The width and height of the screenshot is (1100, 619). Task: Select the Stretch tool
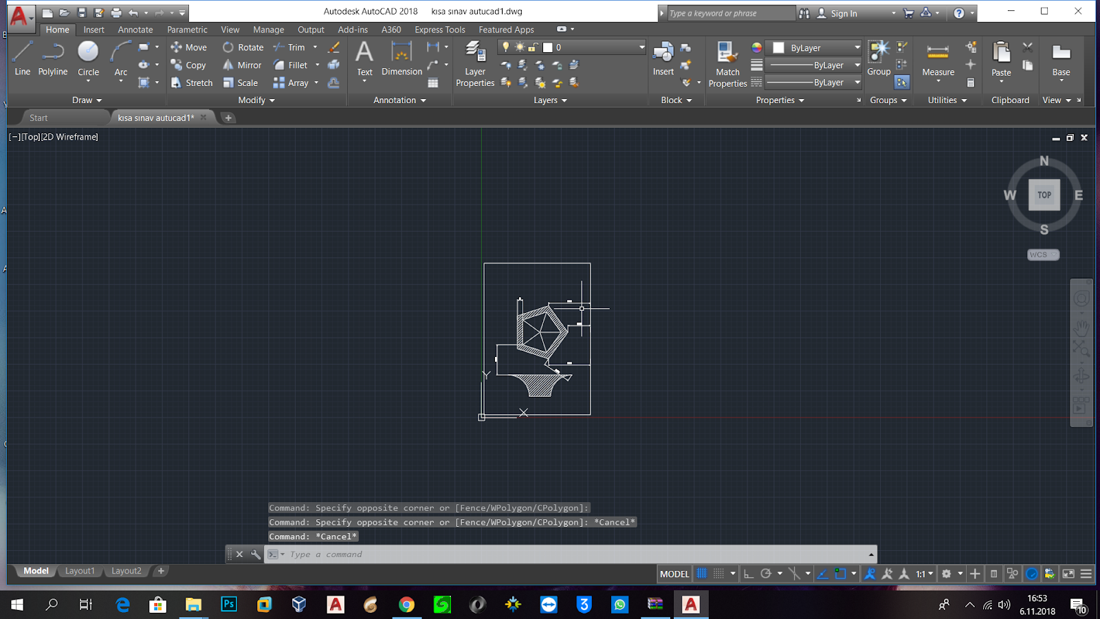click(192, 83)
